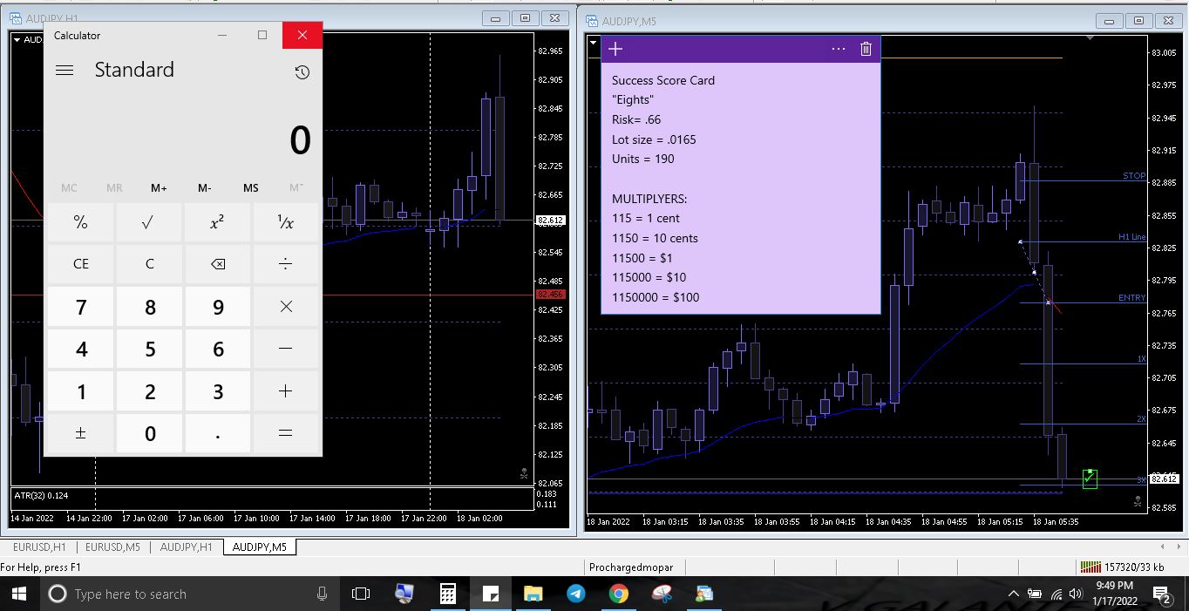Click the decimal point key
The image size is (1189, 611).
pos(217,433)
